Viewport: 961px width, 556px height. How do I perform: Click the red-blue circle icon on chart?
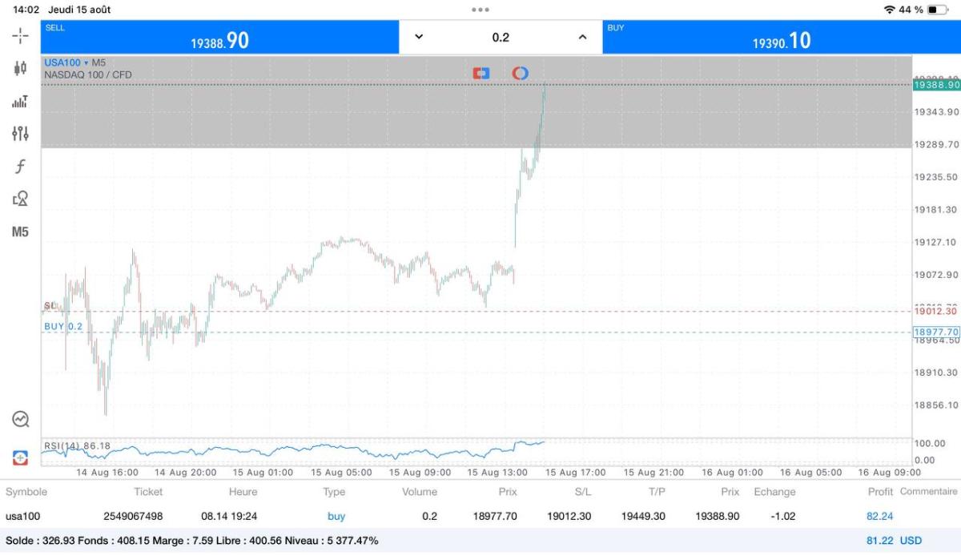click(520, 73)
